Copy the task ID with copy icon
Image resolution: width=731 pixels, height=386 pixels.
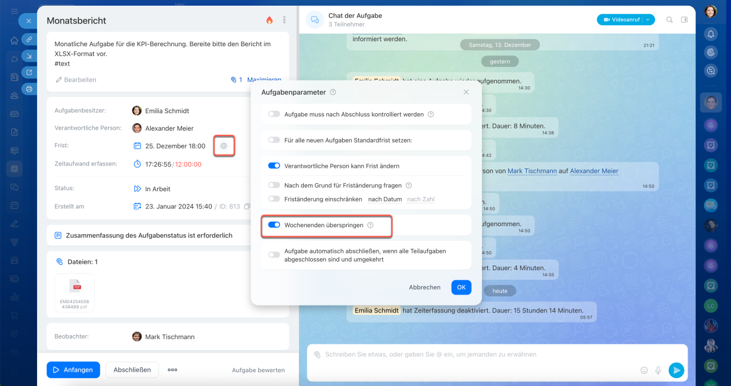247,207
